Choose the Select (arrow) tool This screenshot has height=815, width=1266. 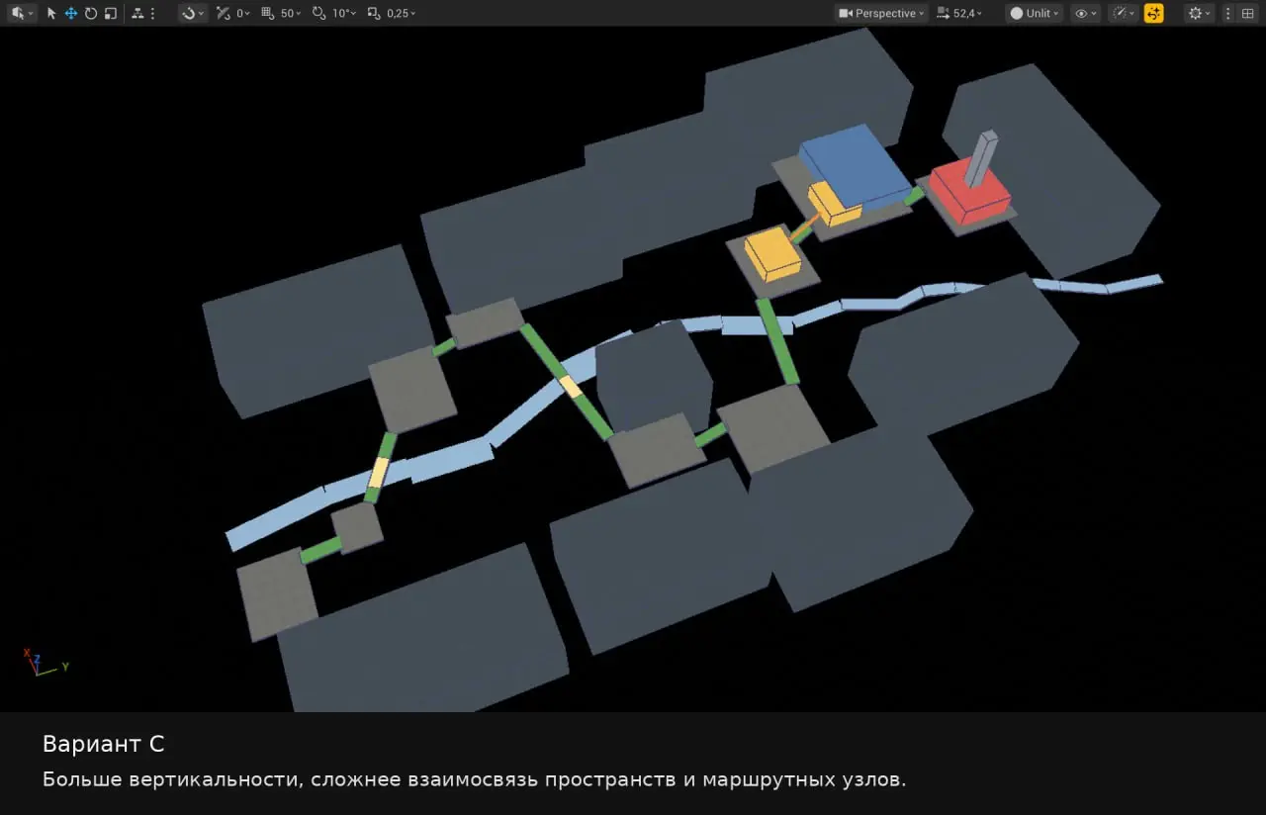(x=51, y=14)
